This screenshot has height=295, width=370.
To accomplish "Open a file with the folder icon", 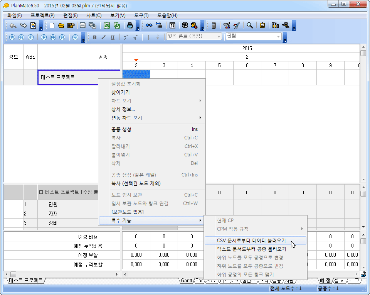I will click(x=61, y=25).
